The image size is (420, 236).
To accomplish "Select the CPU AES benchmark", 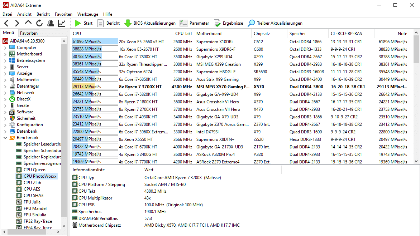I will click(32, 189).
